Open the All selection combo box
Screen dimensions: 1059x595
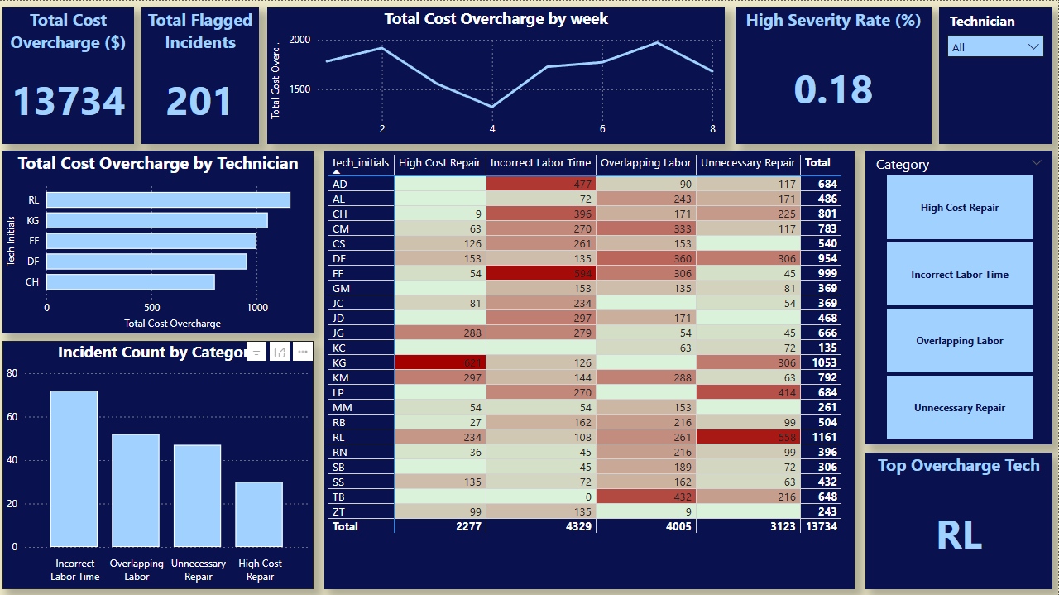tap(995, 46)
